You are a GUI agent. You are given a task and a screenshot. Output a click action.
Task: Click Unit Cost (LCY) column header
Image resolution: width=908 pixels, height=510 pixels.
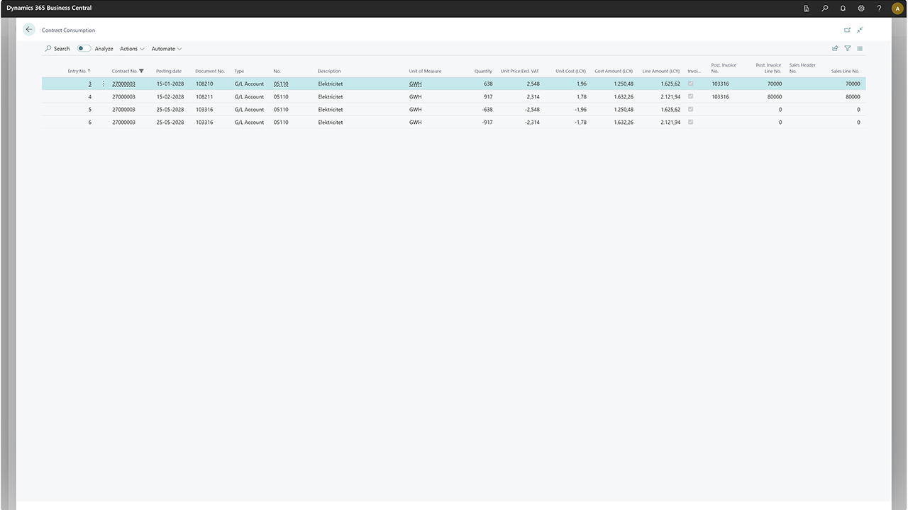[x=571, y=71]
